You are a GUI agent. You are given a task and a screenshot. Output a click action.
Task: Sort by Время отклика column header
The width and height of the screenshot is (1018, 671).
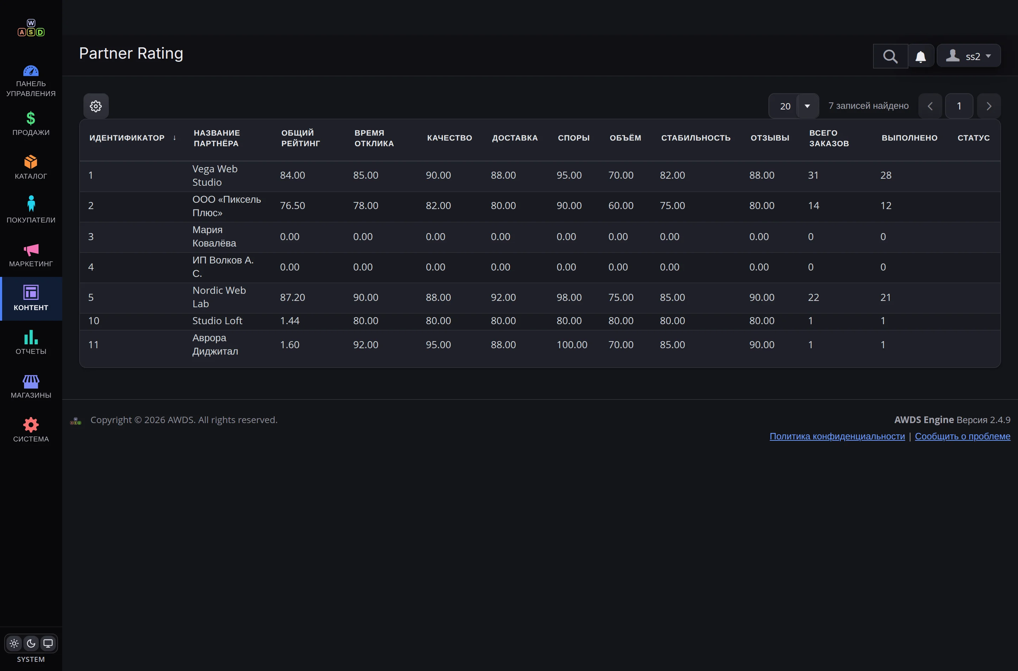(x=374, y=138)
